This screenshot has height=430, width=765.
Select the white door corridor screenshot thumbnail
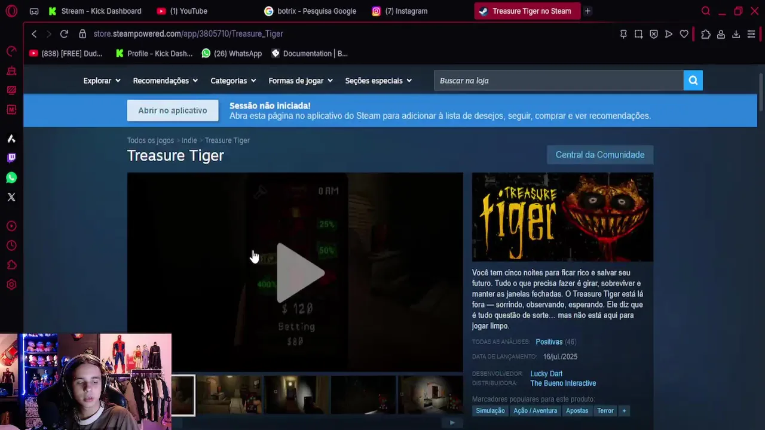point(296,395)
